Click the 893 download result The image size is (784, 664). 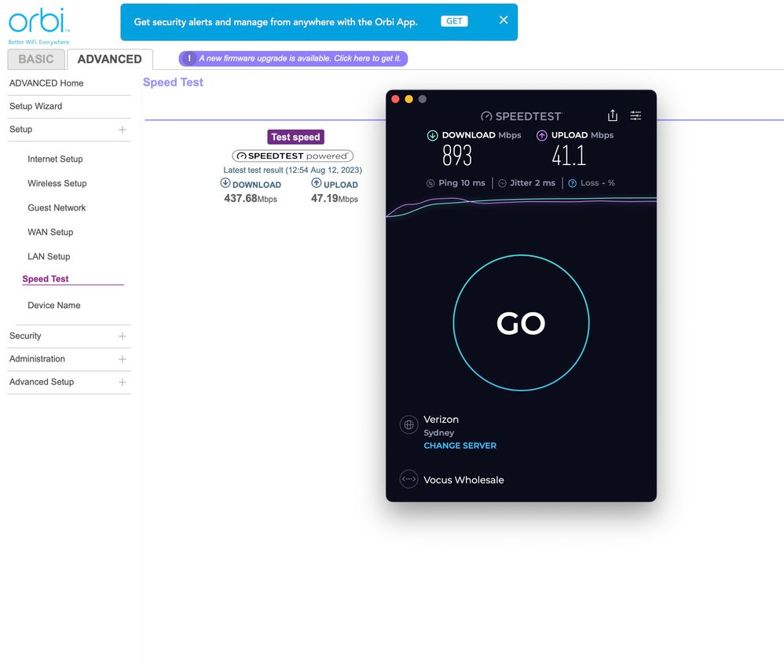[457, 156]
